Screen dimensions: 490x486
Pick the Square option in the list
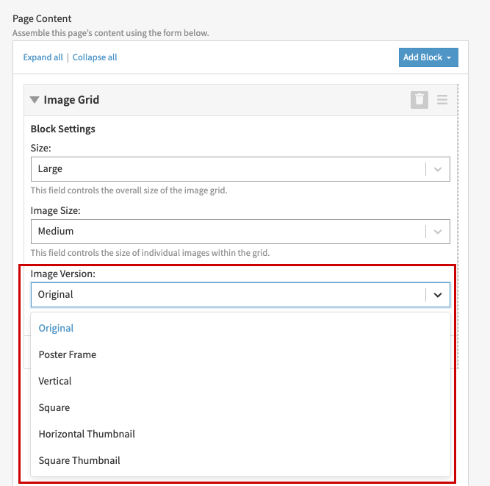tap(54, 408)
